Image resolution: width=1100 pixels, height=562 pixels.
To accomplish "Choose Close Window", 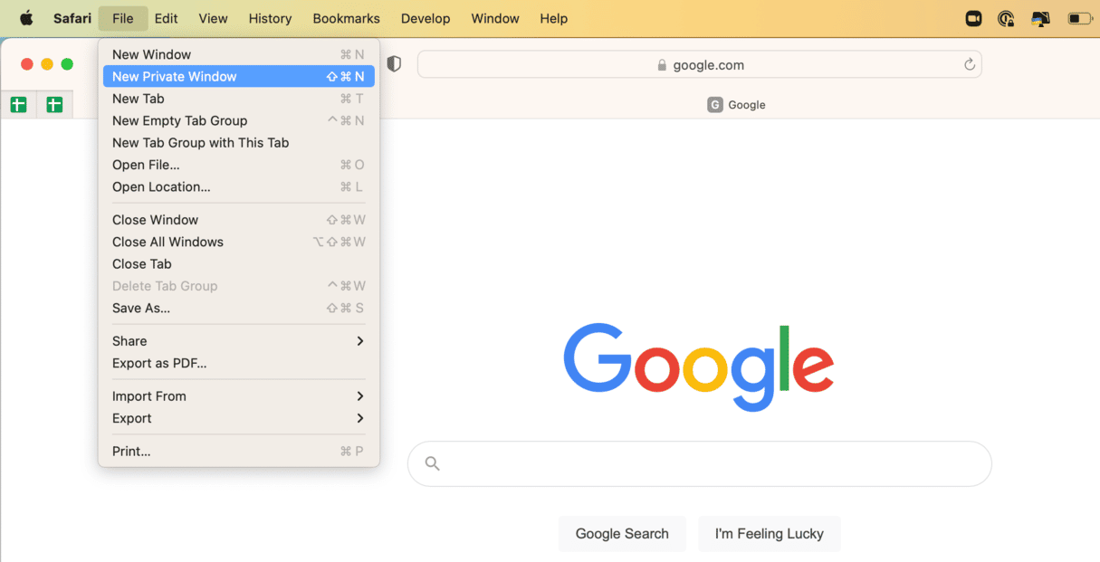I will coord(239,220).
